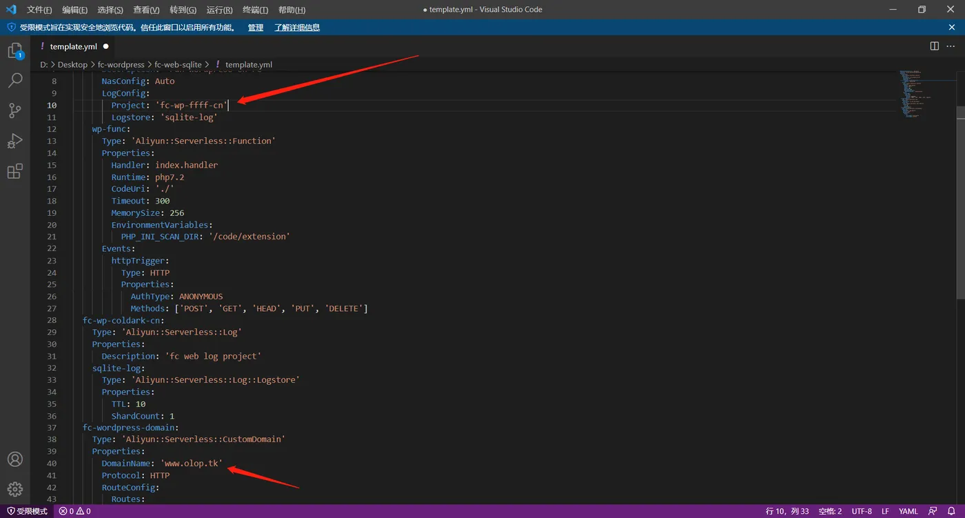The image size is (965, 518).
Task: Click the 管理 link in banner
Action: pos(255,28)
